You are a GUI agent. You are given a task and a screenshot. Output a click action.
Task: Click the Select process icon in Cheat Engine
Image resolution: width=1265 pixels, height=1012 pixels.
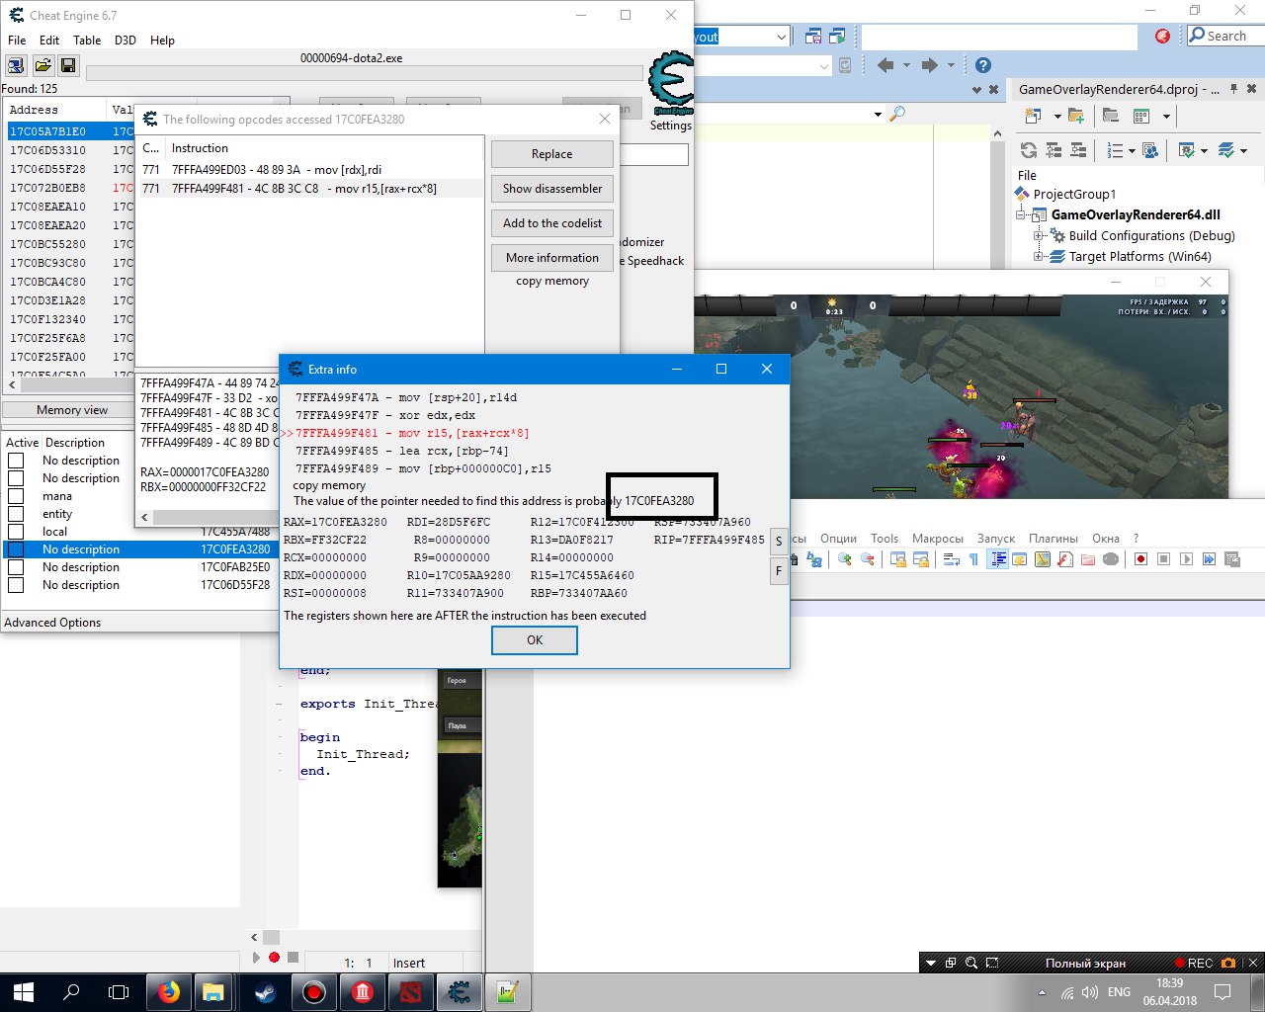pyautogui.click(x=16, y=65)
